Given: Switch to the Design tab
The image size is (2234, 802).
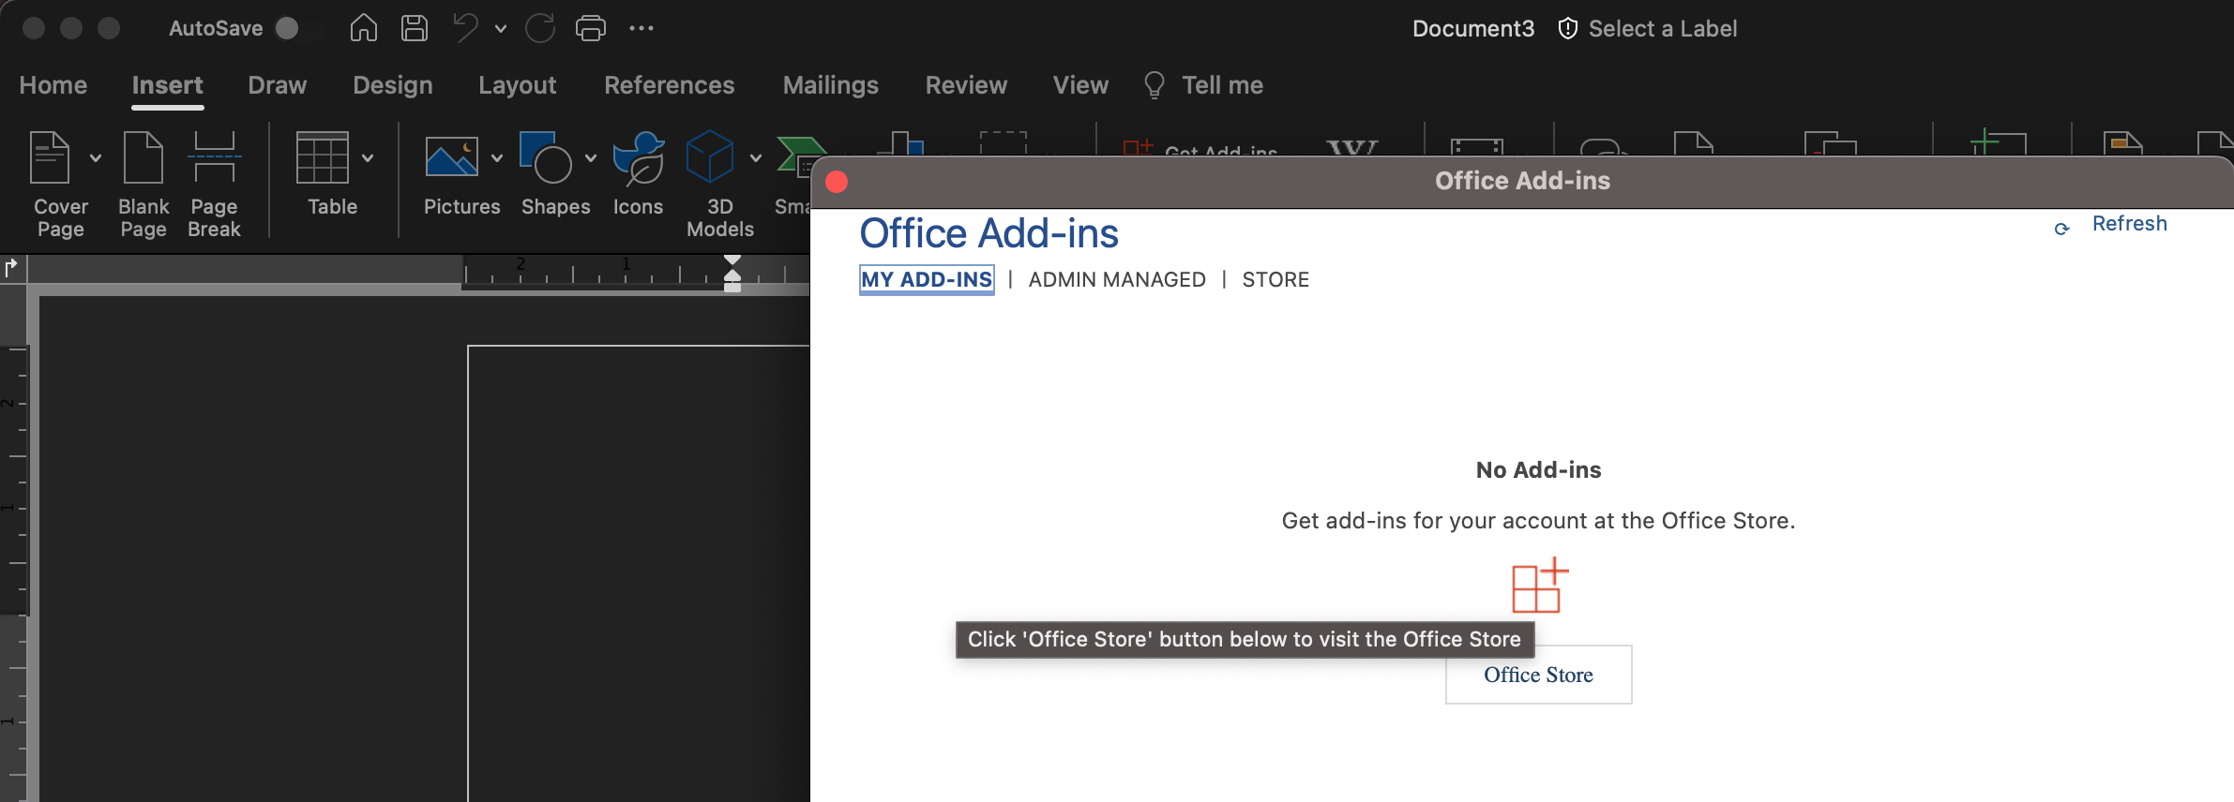Looking at the screenshot, I should [x=393, y=85].
